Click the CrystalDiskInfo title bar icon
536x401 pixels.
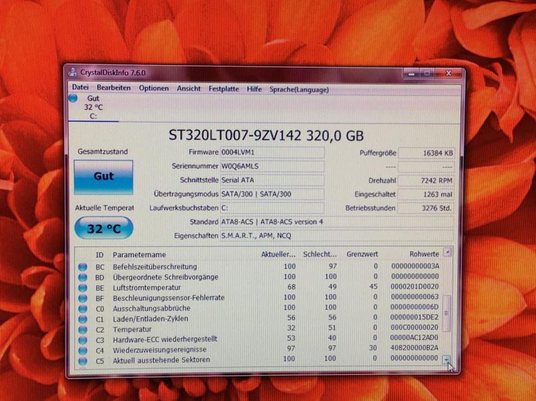coord(72,72)
